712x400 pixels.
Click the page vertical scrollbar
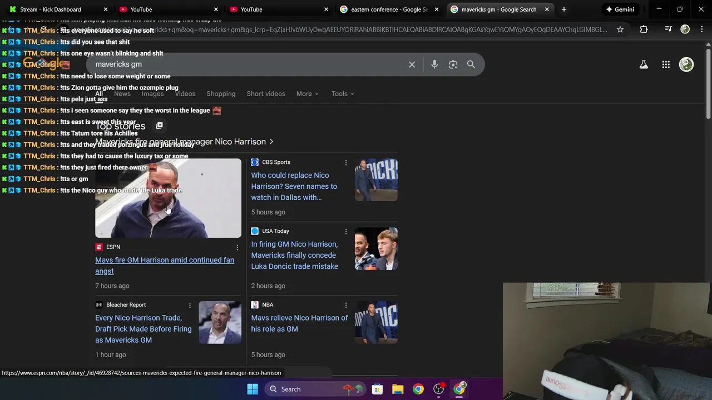(708, 83)
